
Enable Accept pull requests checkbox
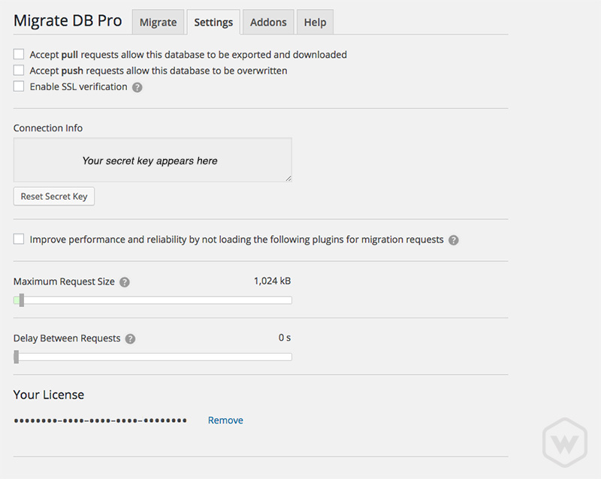[19, 54]
